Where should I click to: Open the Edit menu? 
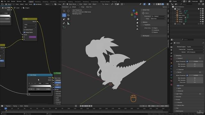(8, 1)
